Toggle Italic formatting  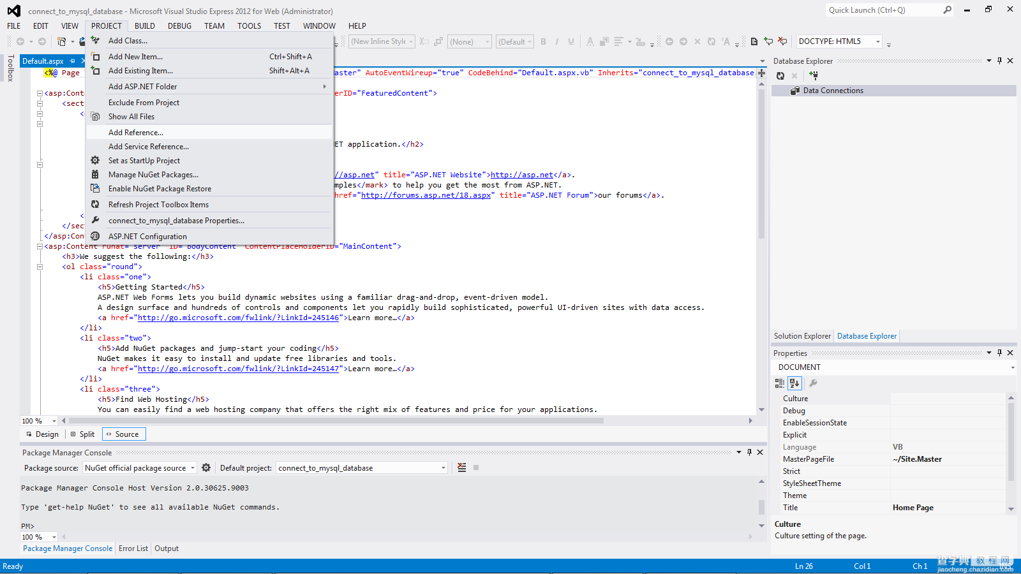(557, 41)
